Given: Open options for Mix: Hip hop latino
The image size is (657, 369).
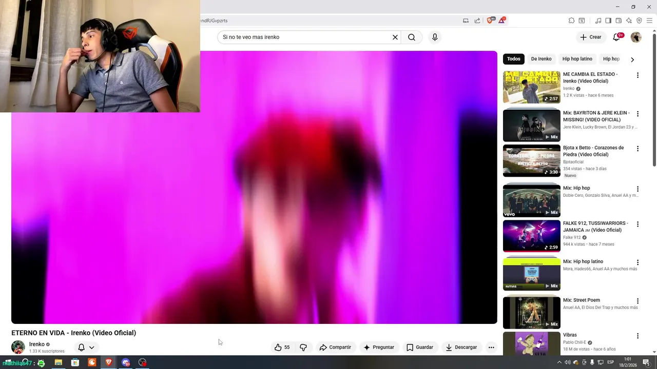Looking at the screenshot, I should tap(637, 262).
